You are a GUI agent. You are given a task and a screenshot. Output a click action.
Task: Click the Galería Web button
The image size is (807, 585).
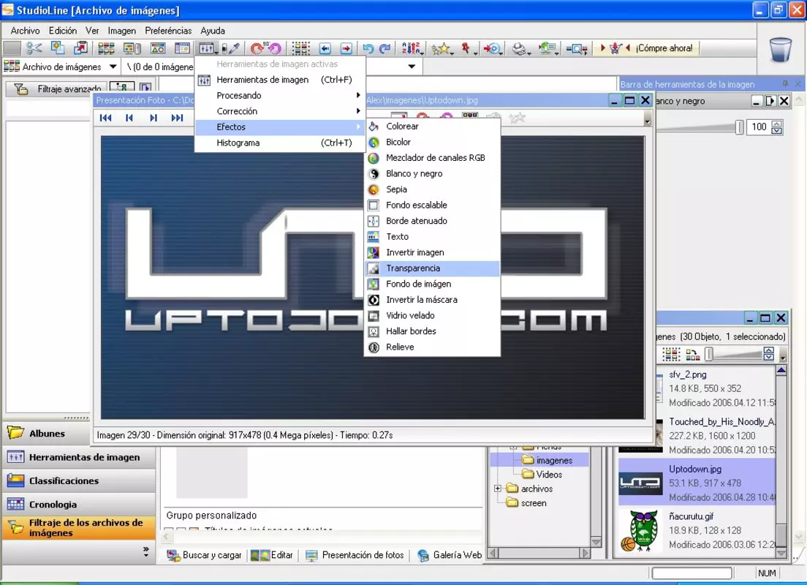tap(450, 555)
